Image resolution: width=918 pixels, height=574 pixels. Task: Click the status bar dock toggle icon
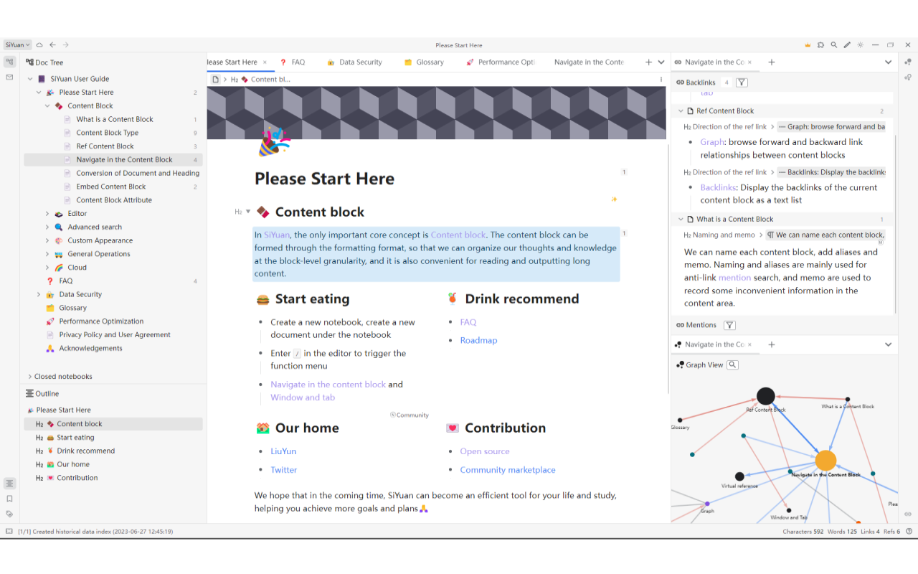tap(9, 532)
